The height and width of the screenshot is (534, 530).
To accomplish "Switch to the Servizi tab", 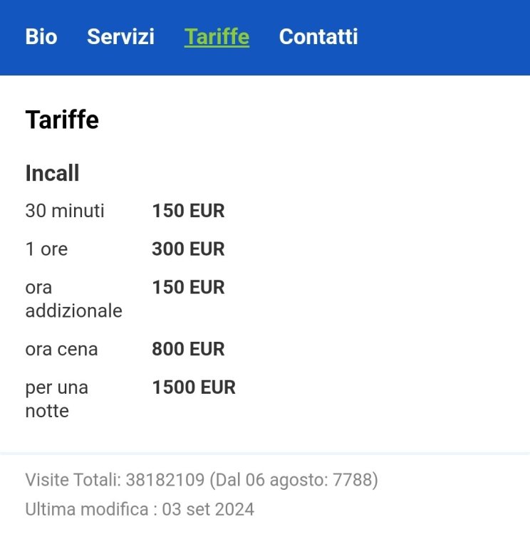I will click(120, 37).
